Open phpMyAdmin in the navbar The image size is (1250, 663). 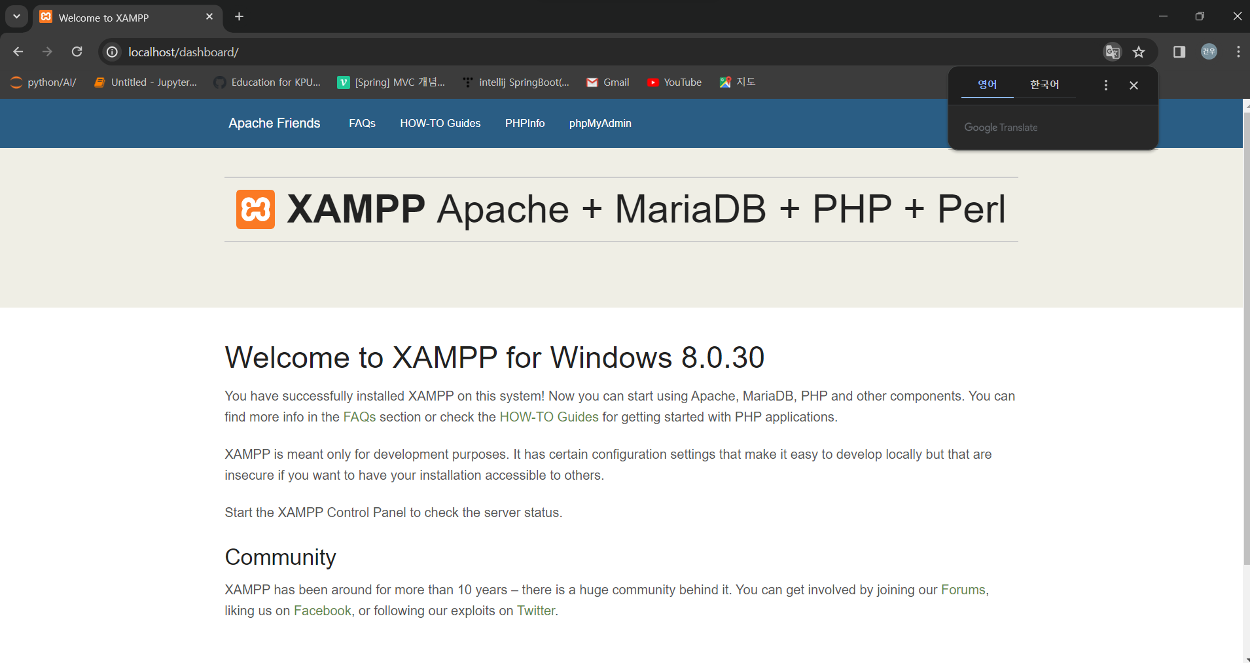[600, 123]
